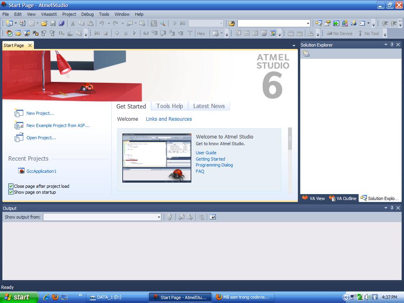This screenshot has width=404, height=303.
Task: Expand the Undo history dropdown arrow
Action: point(109,23)
